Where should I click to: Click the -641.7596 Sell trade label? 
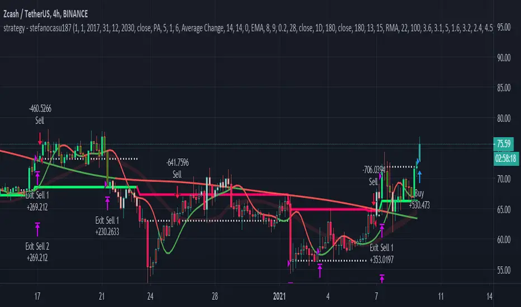point(177,168)
